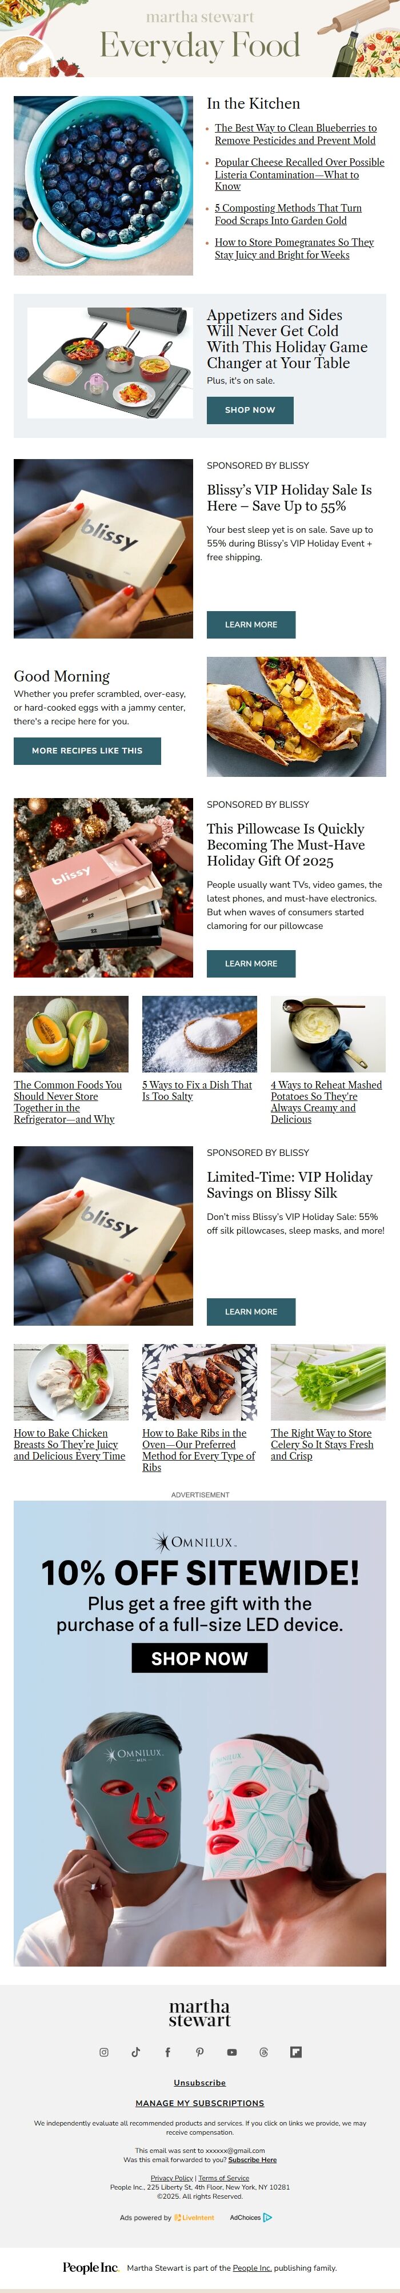400x2293 pixels.
Task: Click the Terms of Service link
Action: [x=224, y=2178]
